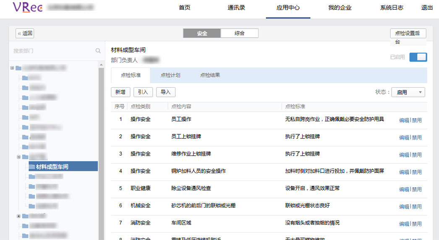Image resolution: width=439 pixels, height=240 pixels.
Task: Click the 导入 button
Action: pos(166,92)
